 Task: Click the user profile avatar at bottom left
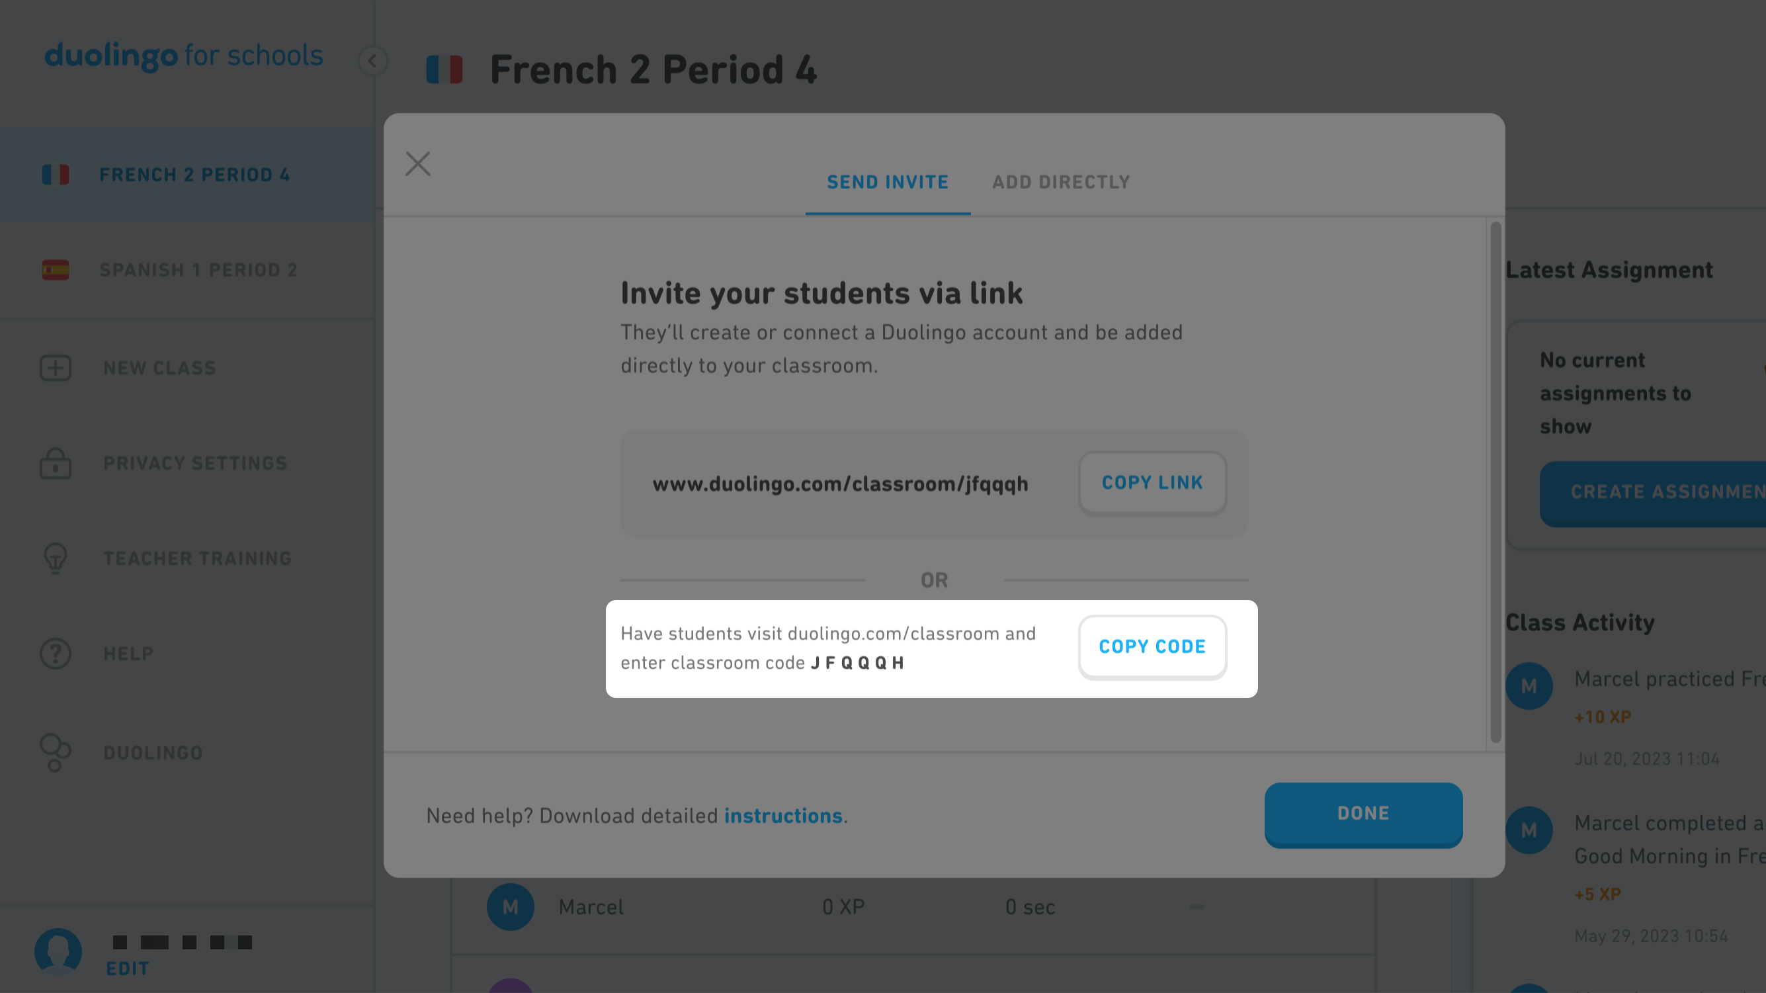click(58, 953)
